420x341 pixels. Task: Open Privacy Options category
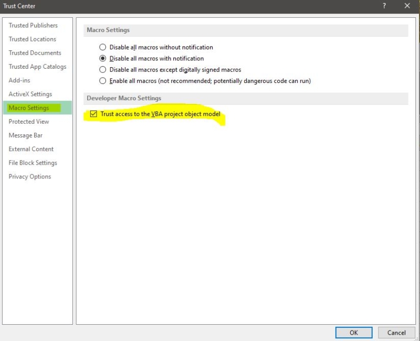(x=29, y=176)
